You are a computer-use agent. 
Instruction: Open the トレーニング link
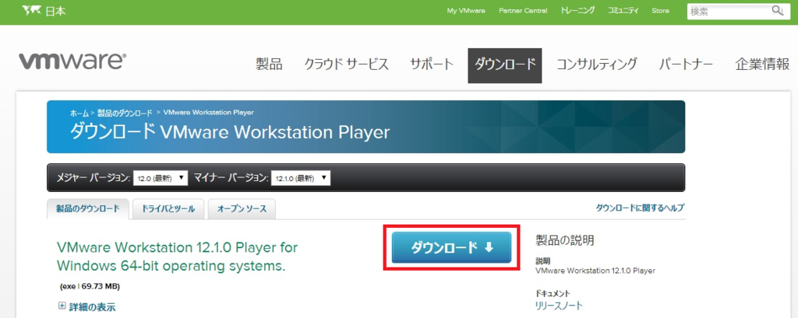tap(577, 11)
